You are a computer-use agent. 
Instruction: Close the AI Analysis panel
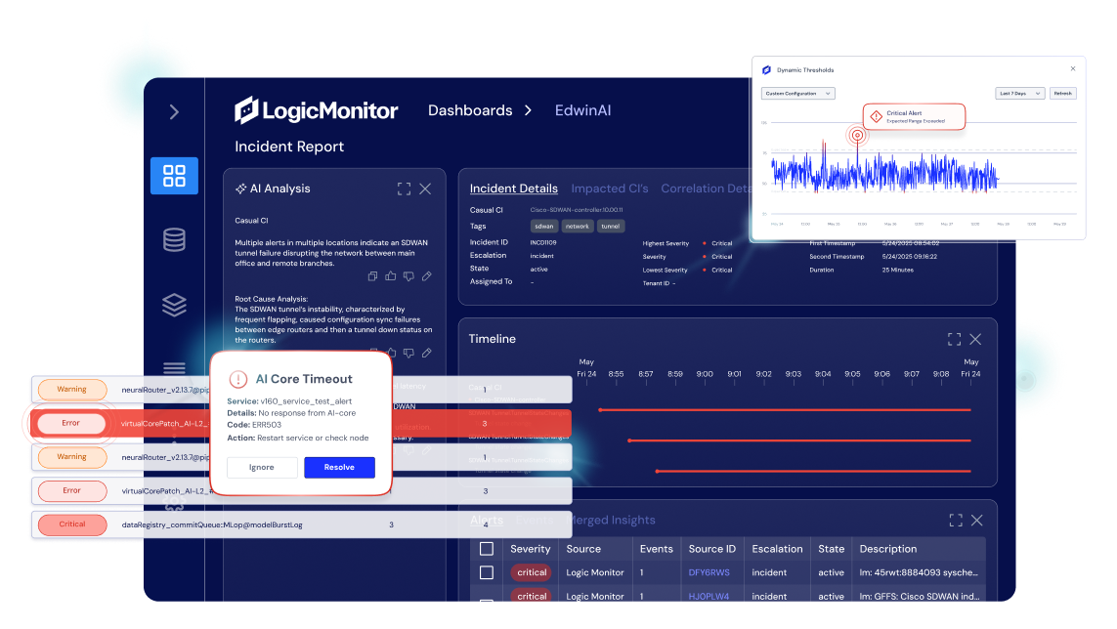[425, 189]
